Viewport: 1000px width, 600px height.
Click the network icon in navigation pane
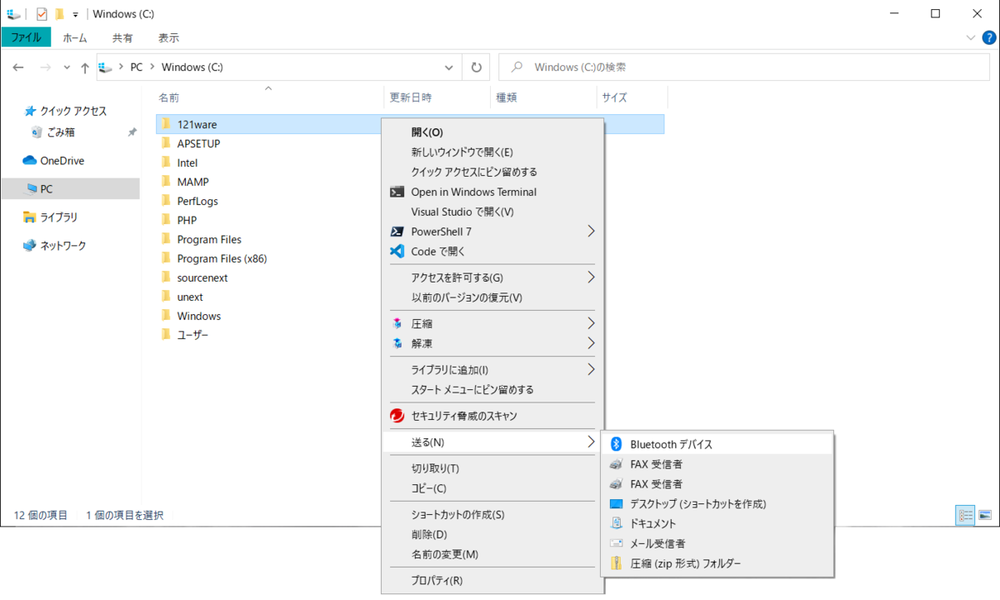point(30,246)
